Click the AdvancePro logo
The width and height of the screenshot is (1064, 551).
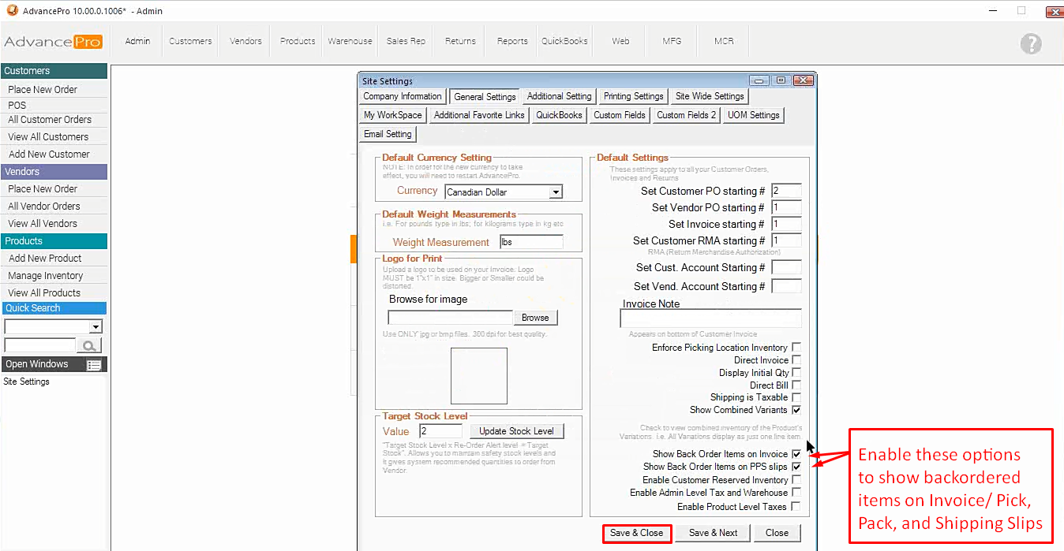click(54, 42)
